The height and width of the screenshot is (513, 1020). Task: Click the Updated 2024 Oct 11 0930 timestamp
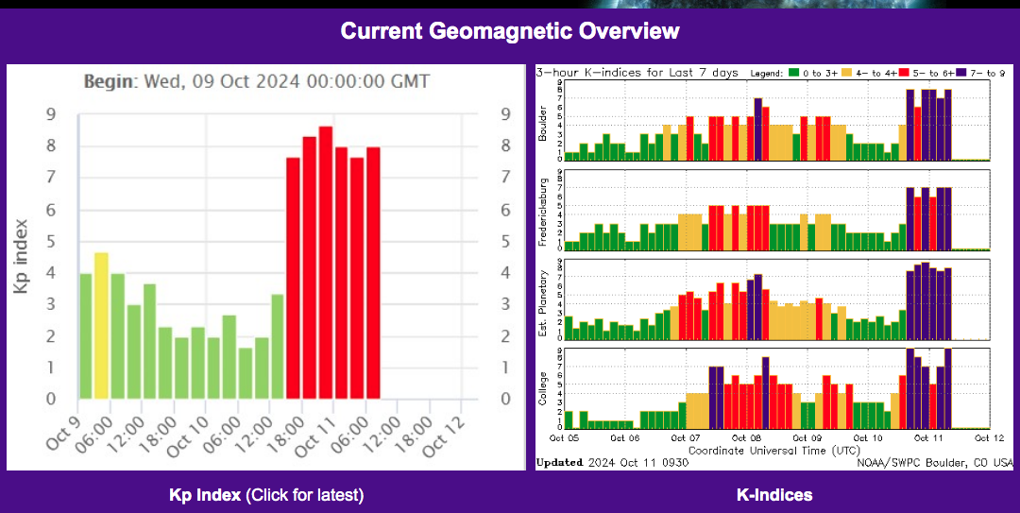point(611,463)
